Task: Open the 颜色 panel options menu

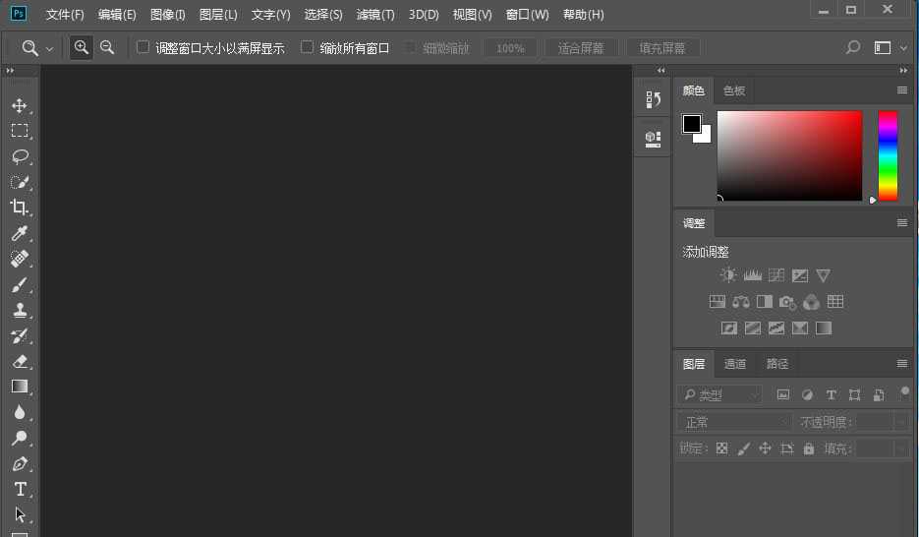Action: coord(902,90)
